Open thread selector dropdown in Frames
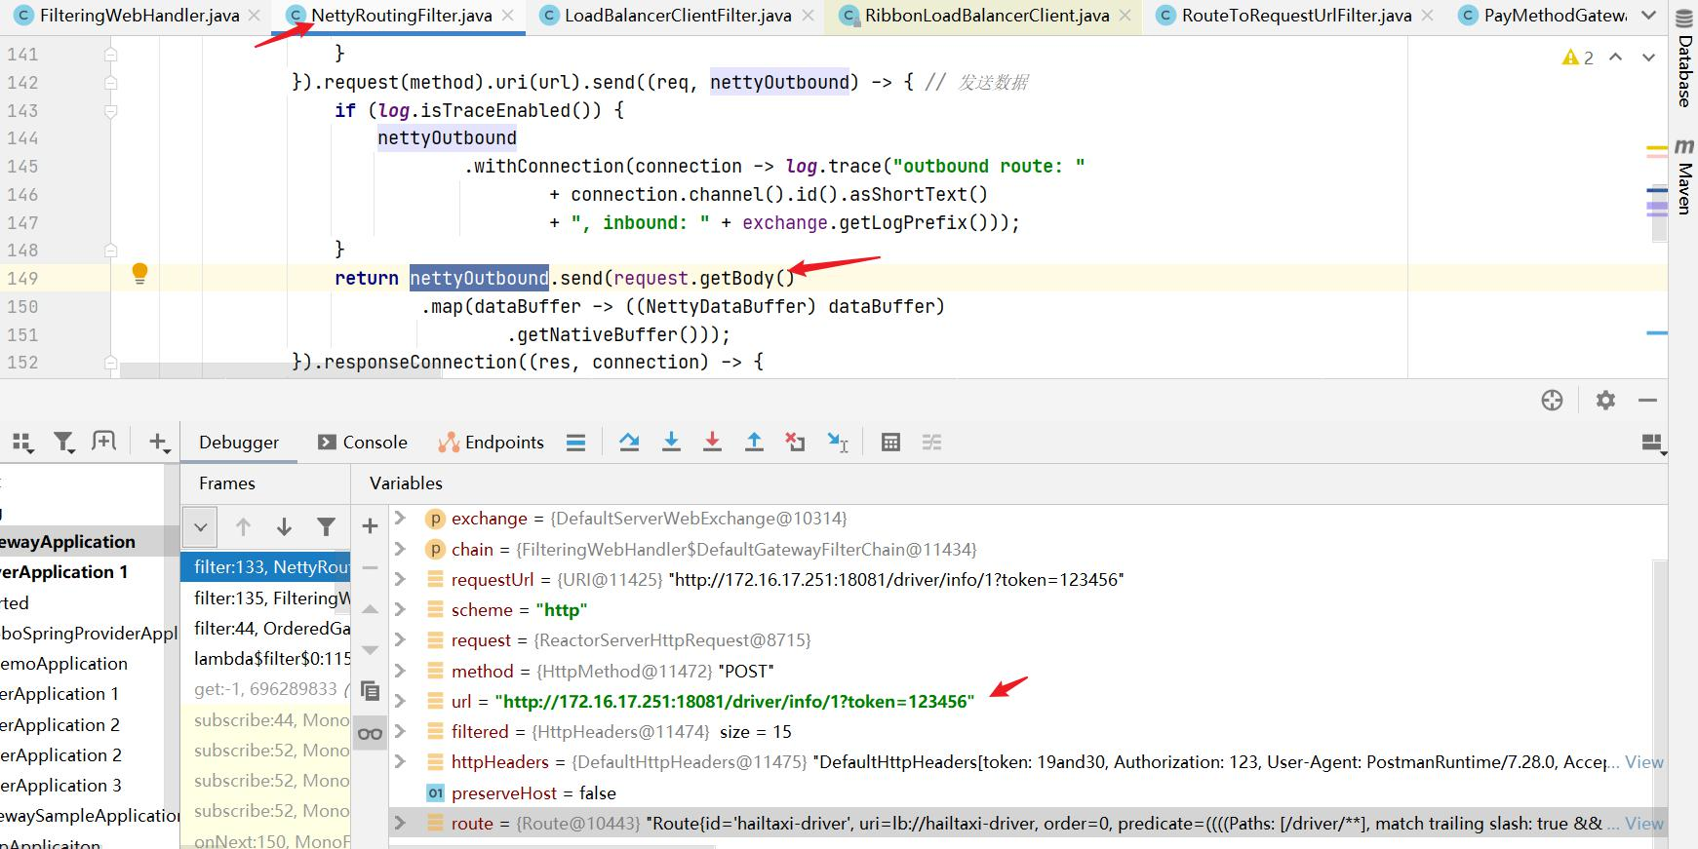 pos(200,527)
